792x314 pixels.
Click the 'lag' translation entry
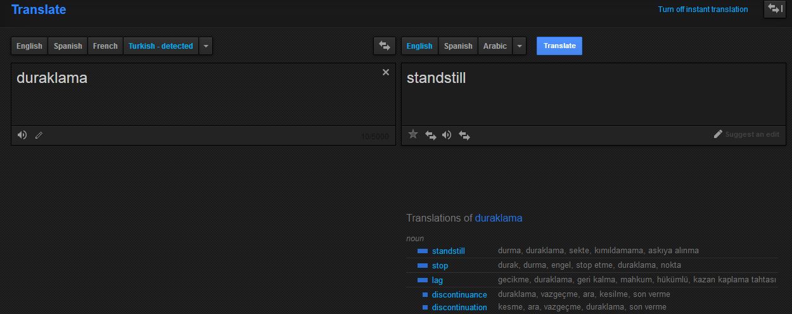tap(437, 280)
